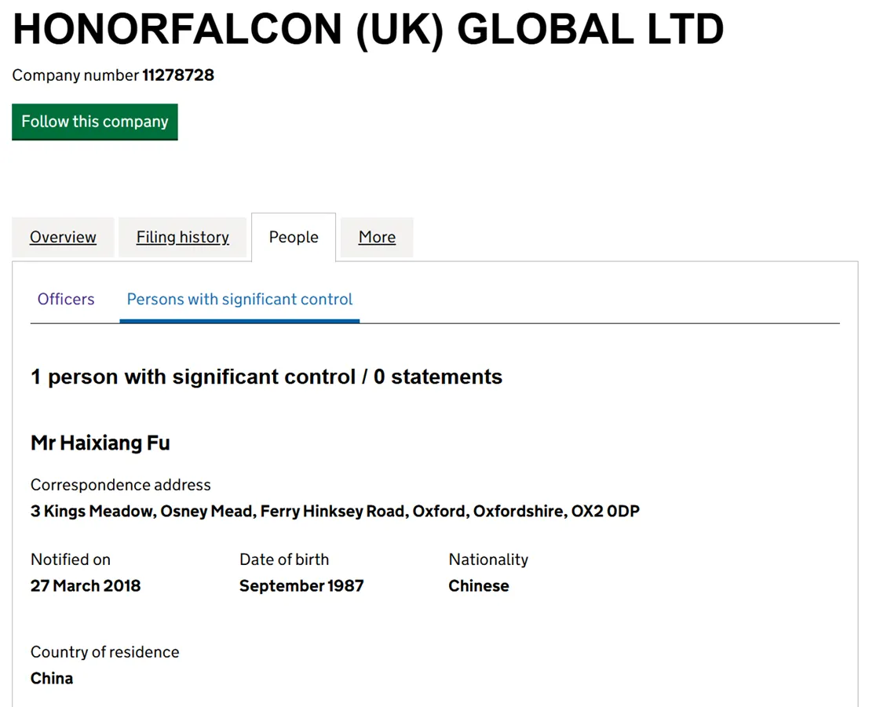
Task: Click the company number 11278728
Action: click(178, 75)
